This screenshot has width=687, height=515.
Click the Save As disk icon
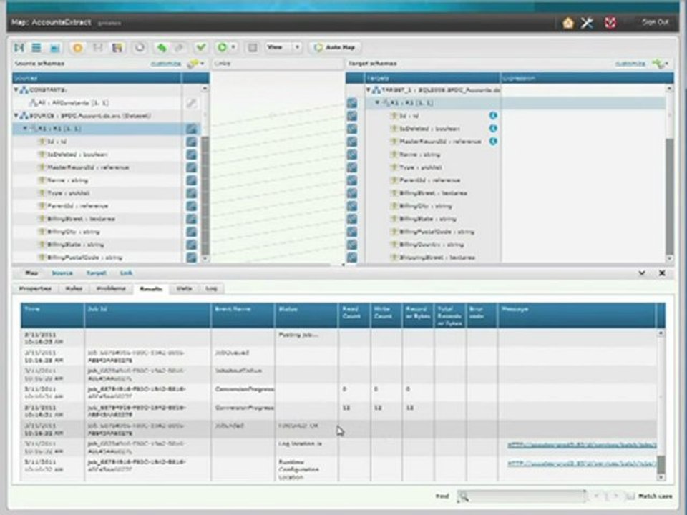117,47
